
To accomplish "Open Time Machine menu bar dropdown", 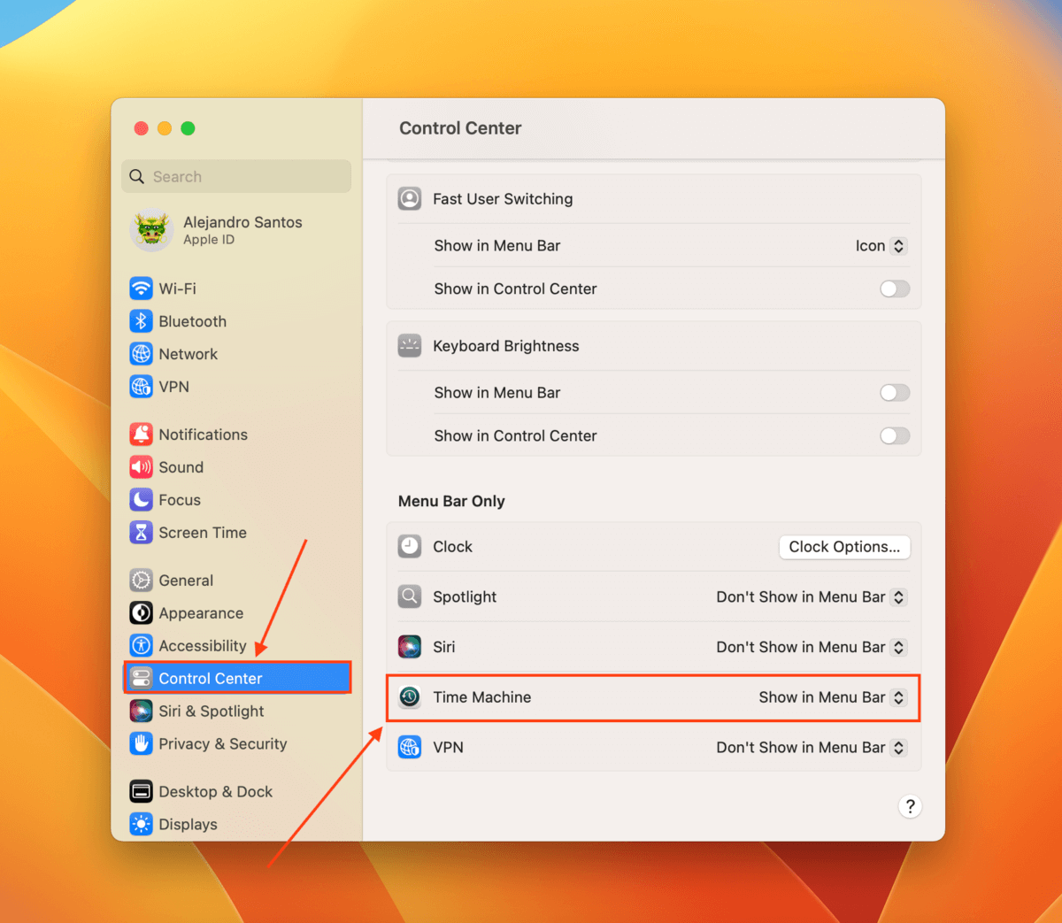I will pos(832,697).
